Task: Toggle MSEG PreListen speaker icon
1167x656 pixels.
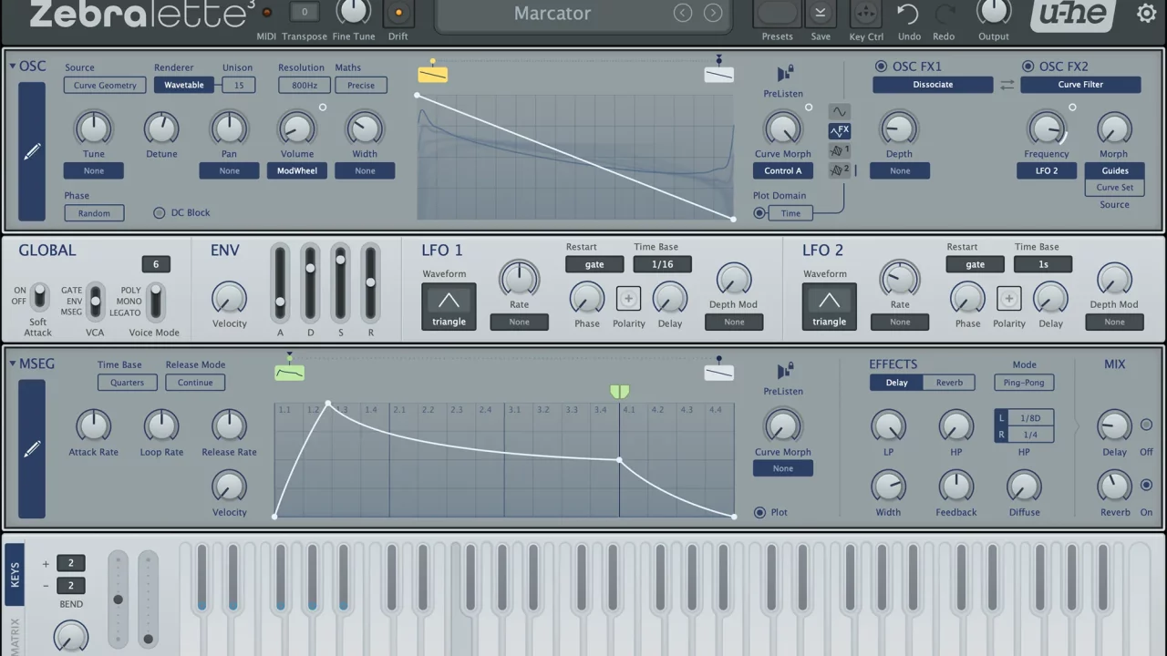Action: click(x=784, y=372)
